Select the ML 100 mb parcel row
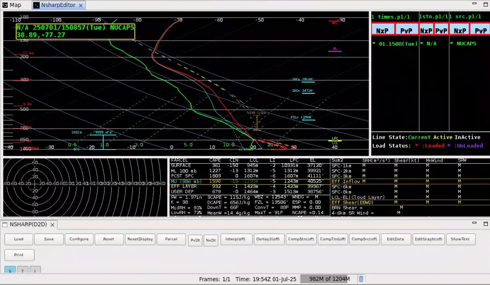The height and width of the screenshot is (285, 490). (249, 171)
